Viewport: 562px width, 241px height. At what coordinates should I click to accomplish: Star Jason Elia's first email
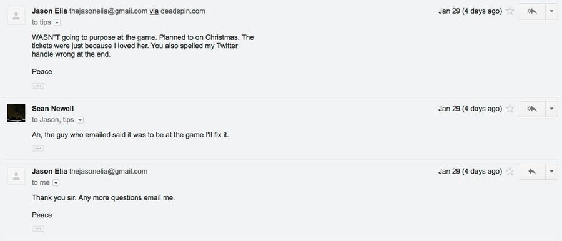510,11
